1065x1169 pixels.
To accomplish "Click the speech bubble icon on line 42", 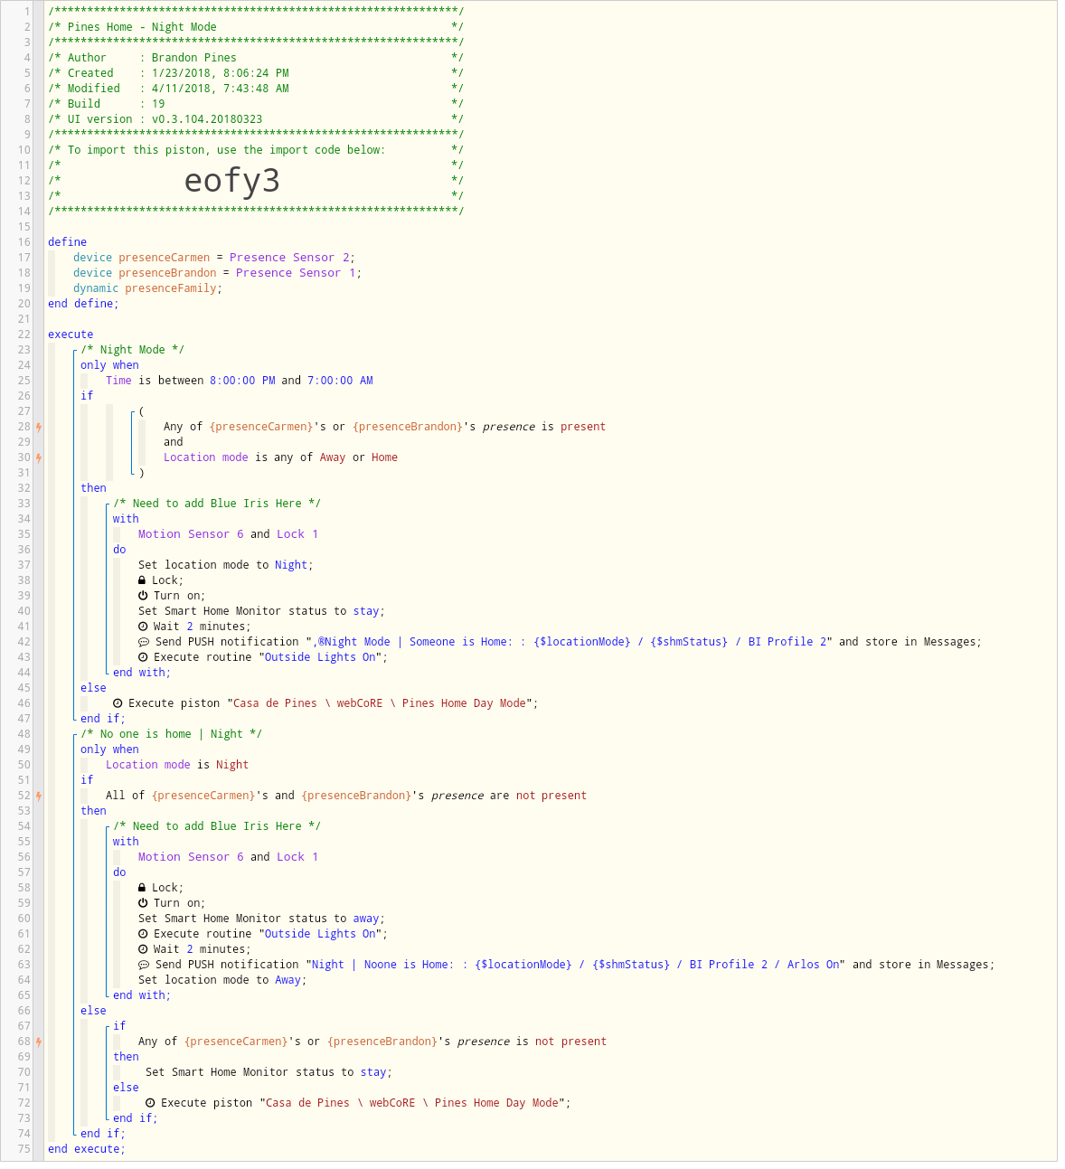I will click(144, 642).
